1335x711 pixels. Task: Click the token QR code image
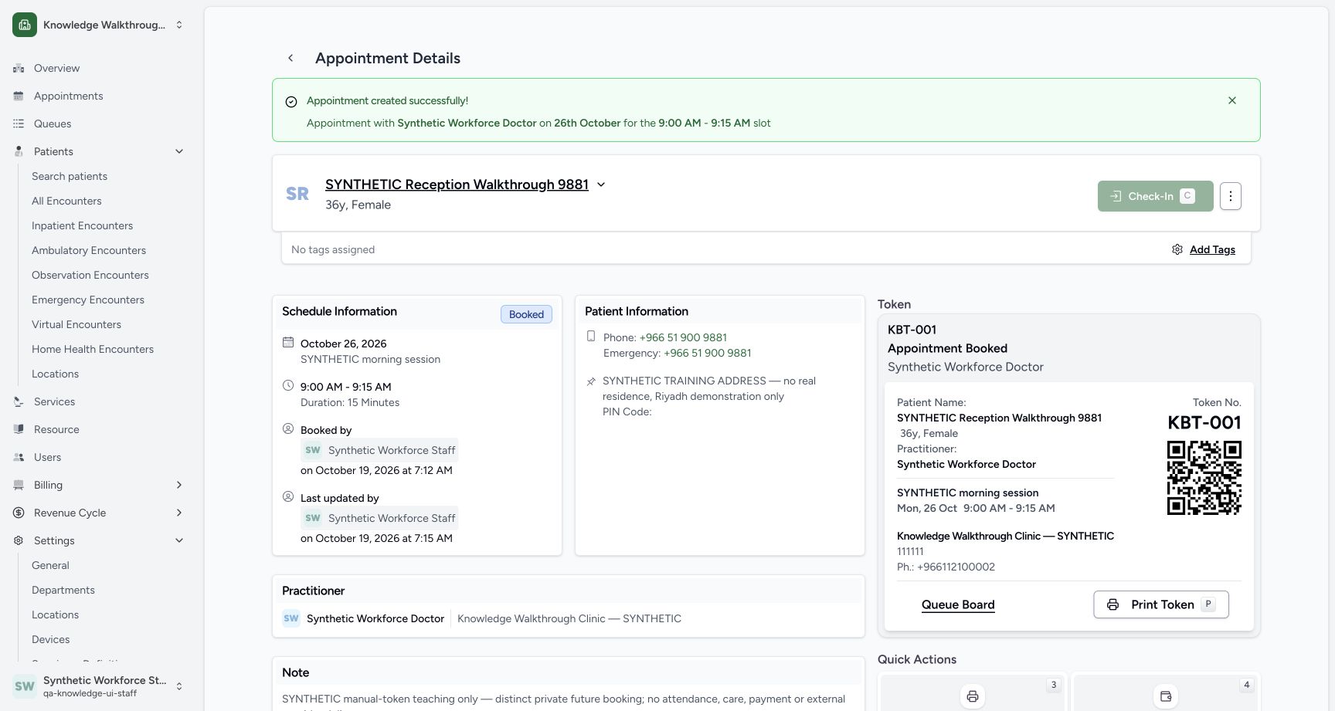[x=1204, y=477]
